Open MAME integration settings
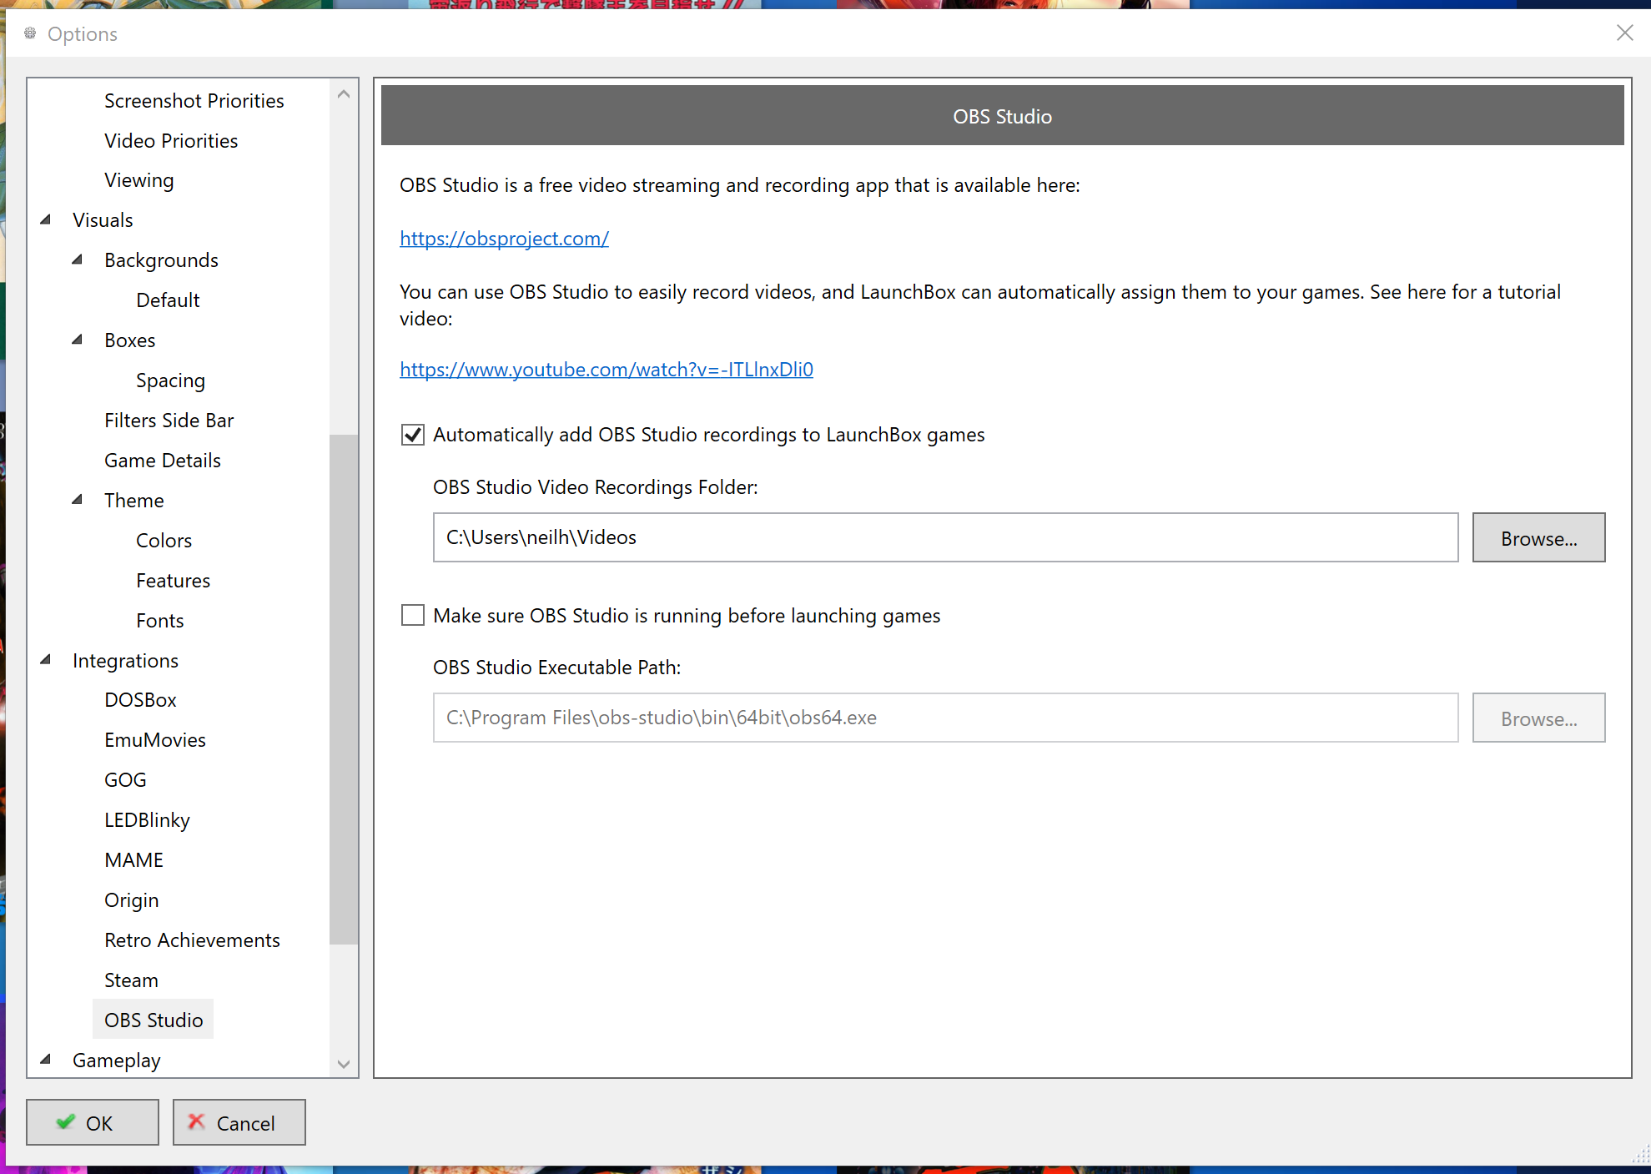Viewport: 1651px width, 1174px height. (133, 860)
